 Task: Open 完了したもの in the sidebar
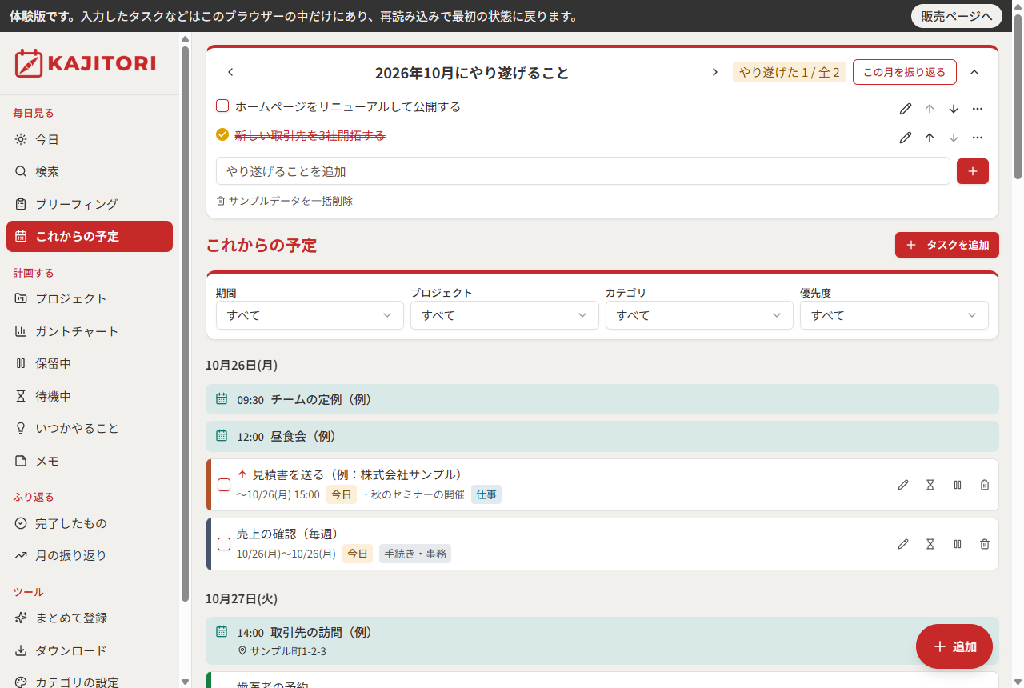click(90, 523)
